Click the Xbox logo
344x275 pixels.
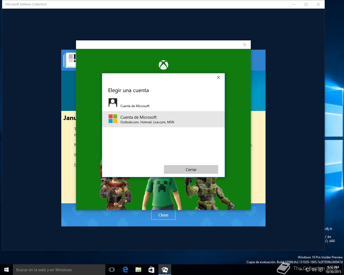pos(163,65)
